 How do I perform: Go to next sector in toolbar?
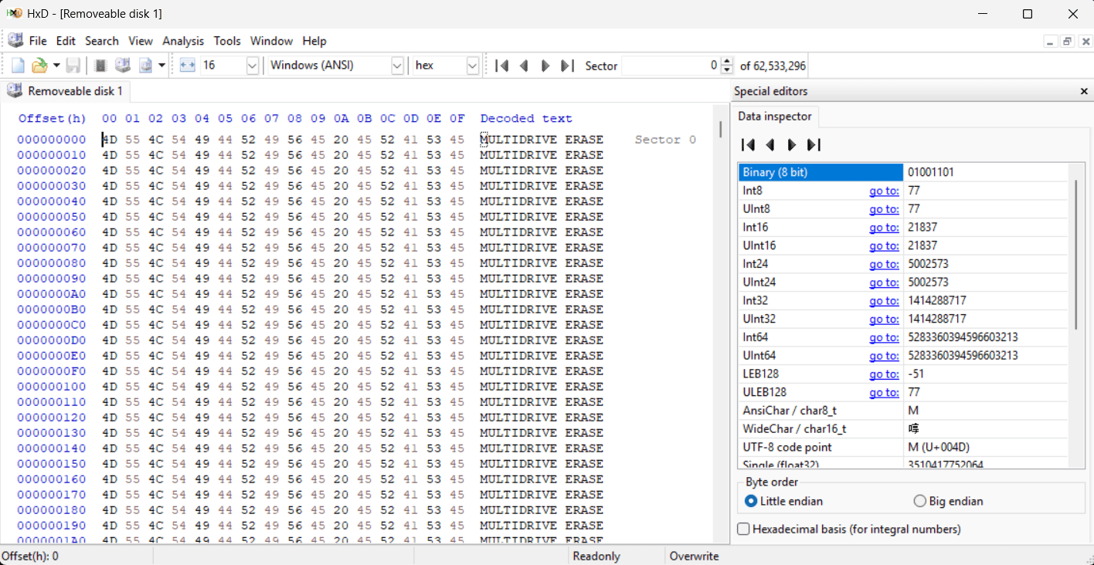[x=545, y=66]
